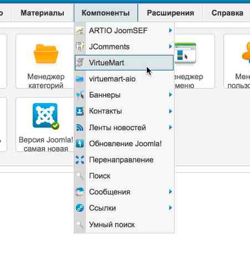Viewport: 250px width, 271px height.
Task: Open the Менеджер категорий link
Action: (46, 81)
